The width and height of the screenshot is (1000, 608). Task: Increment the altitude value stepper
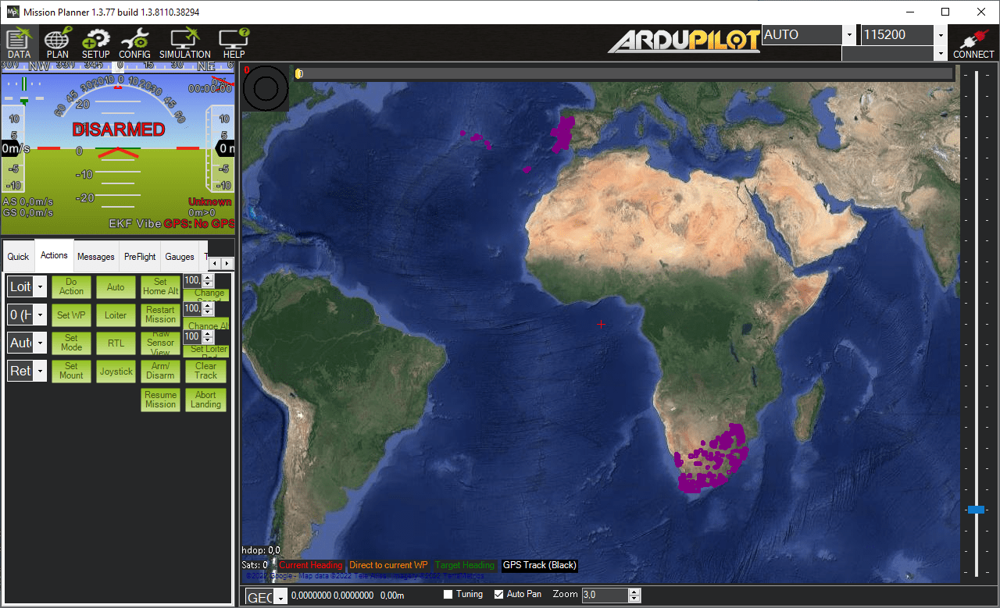pos(207,305)
